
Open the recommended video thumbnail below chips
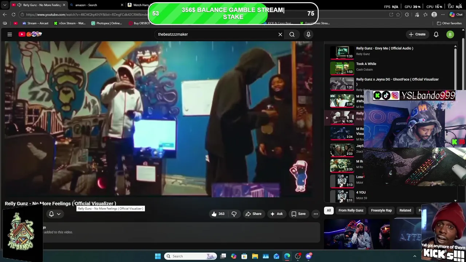point(357,234)
